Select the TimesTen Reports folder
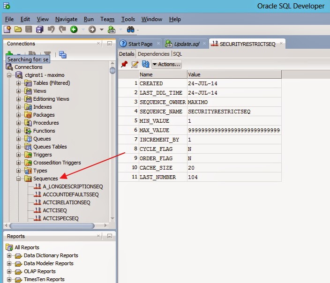 [44, 280]
